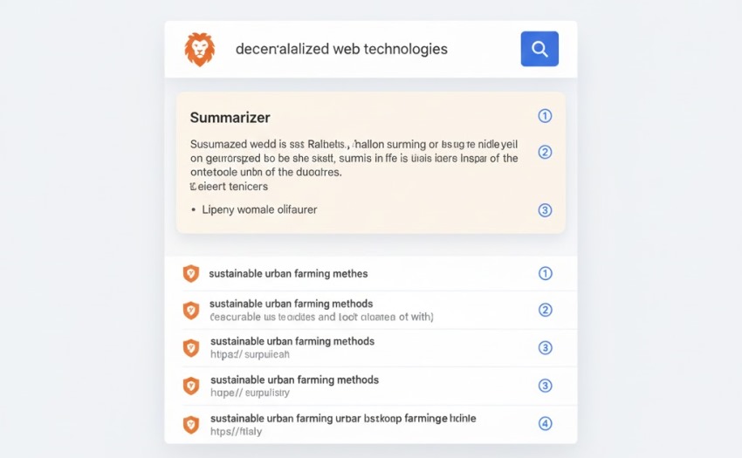Click the shield icon for the "https//ftlaly" result

click(190, 424)
